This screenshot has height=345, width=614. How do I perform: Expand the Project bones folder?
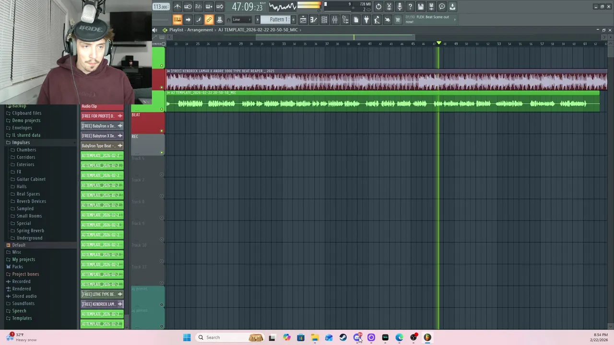pos(25,274)
